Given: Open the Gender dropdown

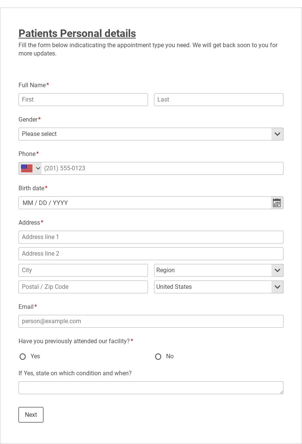Looking at the screenshot, I should tap(151, 134).
